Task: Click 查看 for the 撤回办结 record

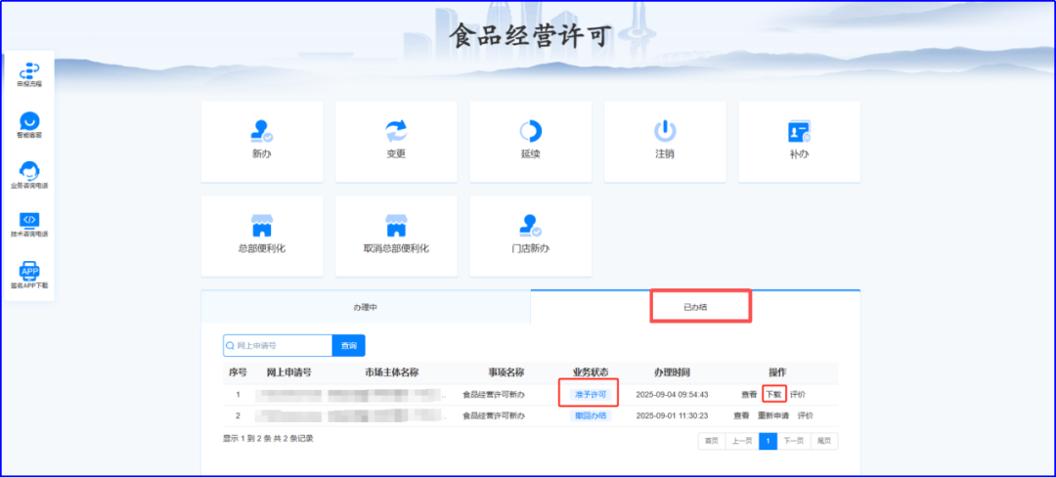Action: [x=741, y=416]
